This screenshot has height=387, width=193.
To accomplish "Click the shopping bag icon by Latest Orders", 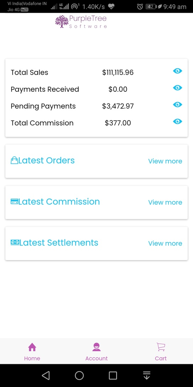I will [x=14, y=160].
